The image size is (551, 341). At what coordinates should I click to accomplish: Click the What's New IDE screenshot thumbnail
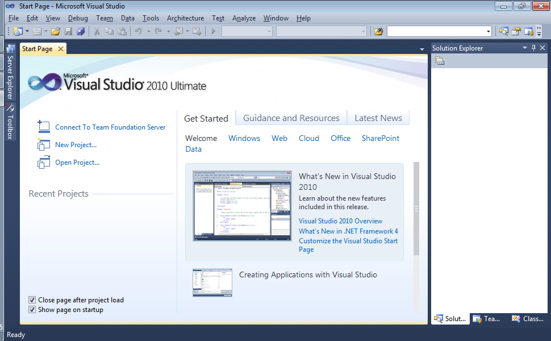coord(242,206)
